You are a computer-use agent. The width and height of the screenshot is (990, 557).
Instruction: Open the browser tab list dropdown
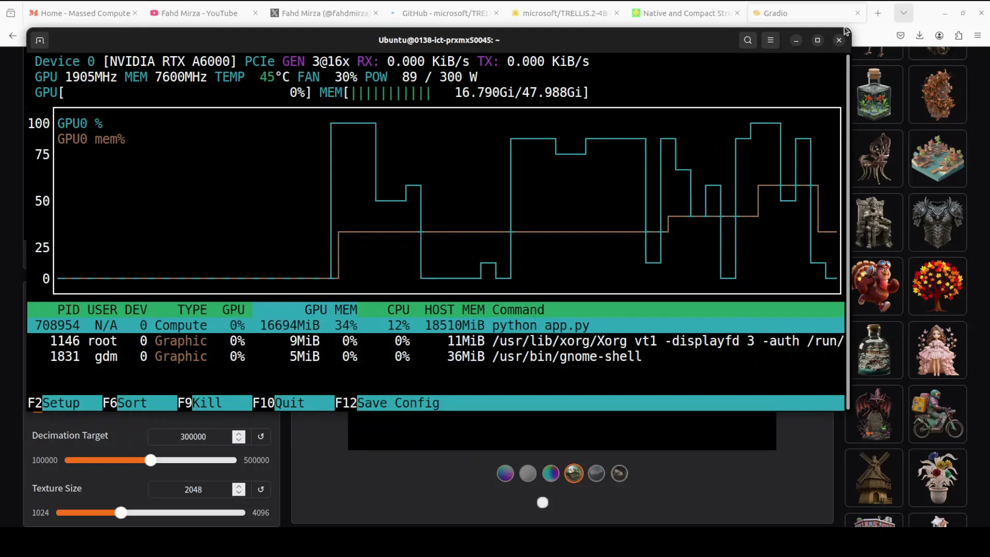pos(903,13)
